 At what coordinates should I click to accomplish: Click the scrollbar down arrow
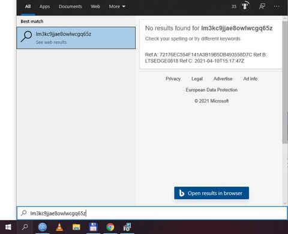click(x=285, y=203)
